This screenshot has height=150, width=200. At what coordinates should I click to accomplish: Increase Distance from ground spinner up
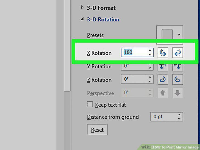coord(179,115)
